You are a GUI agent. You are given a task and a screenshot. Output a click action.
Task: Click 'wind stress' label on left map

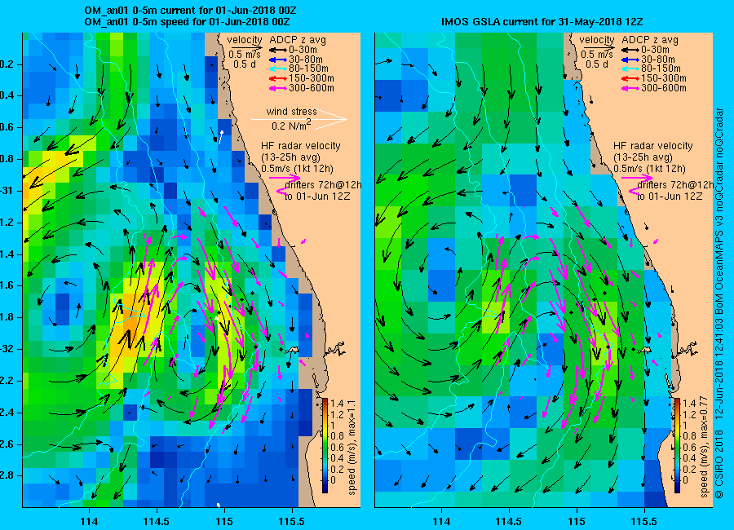tap(292, 112)
